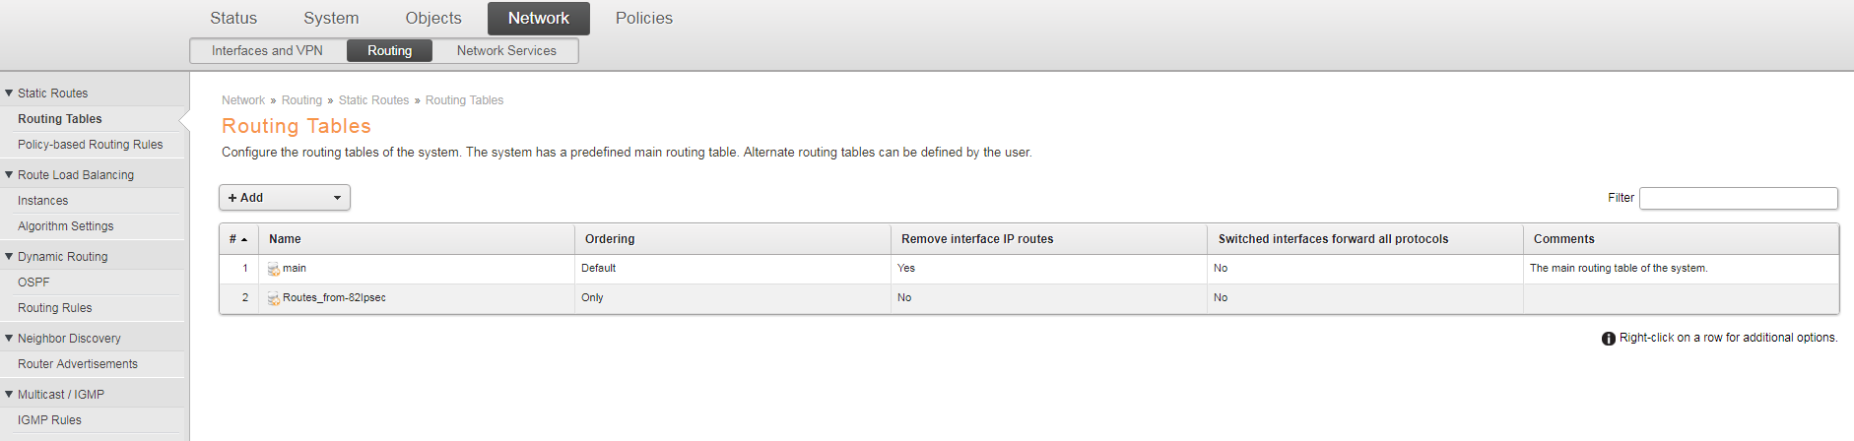Collapse the Static Routes section
This screenshot has width=1854, height=441.
[9, 94]
